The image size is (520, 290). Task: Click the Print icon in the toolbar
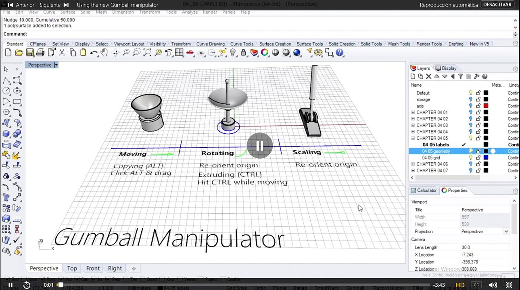40,53
